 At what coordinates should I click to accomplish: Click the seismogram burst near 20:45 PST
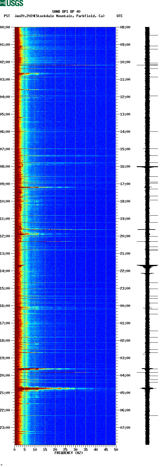pyautogui.click(x=148, y=388)
